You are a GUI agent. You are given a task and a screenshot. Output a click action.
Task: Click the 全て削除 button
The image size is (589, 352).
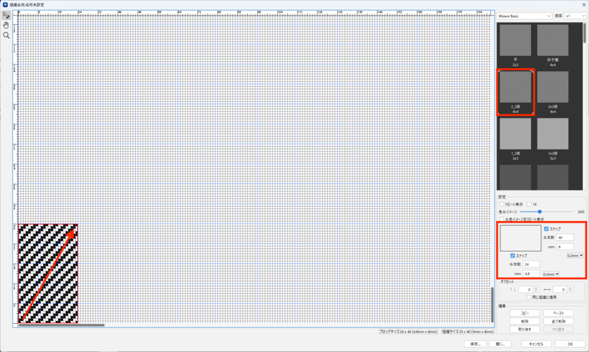(558, 322)
